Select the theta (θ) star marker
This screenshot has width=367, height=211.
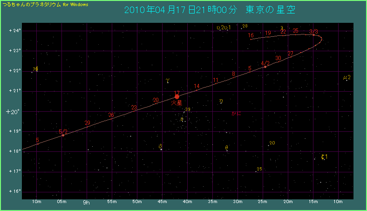[227, 150]
